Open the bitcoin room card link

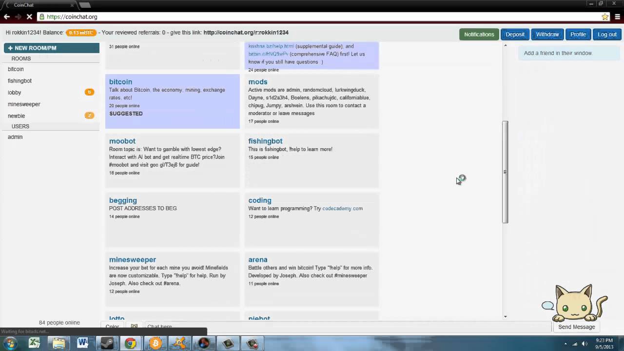(x=120, y=82)
